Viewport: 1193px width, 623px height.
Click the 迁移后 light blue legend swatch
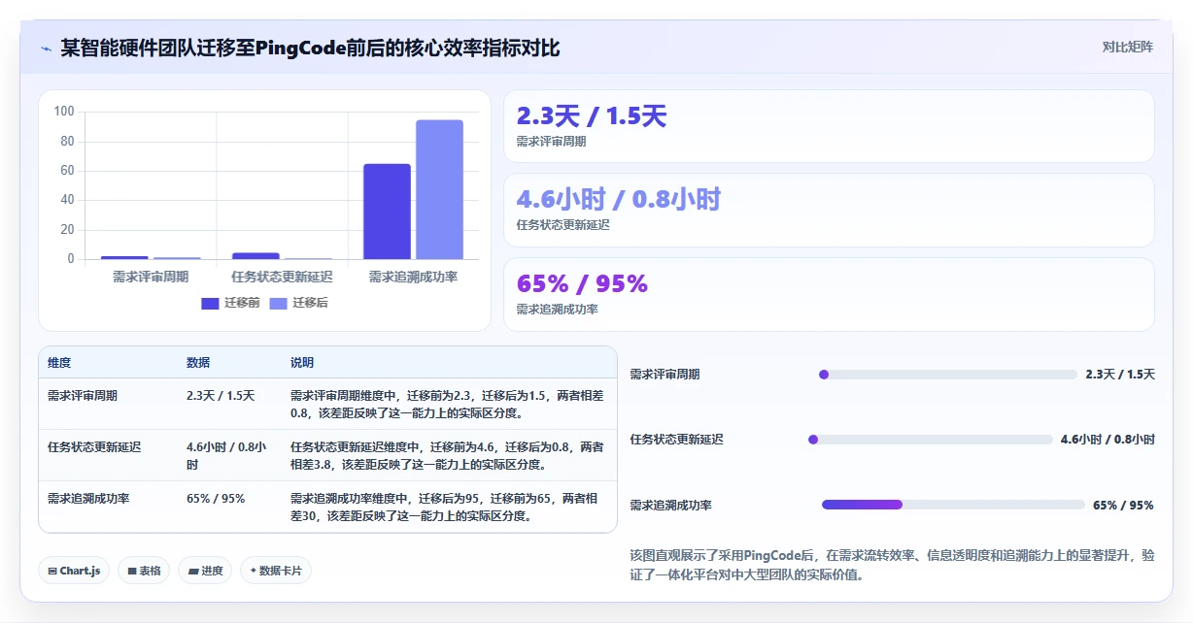tap(278, 303)
